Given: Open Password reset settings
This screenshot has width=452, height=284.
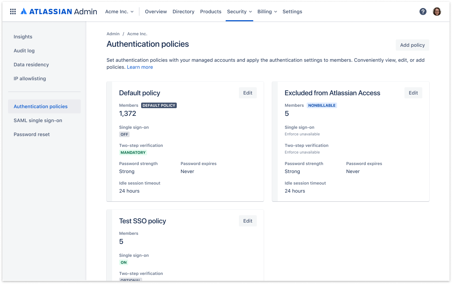Looking at the screenshot, I should (x=31, y=134).
